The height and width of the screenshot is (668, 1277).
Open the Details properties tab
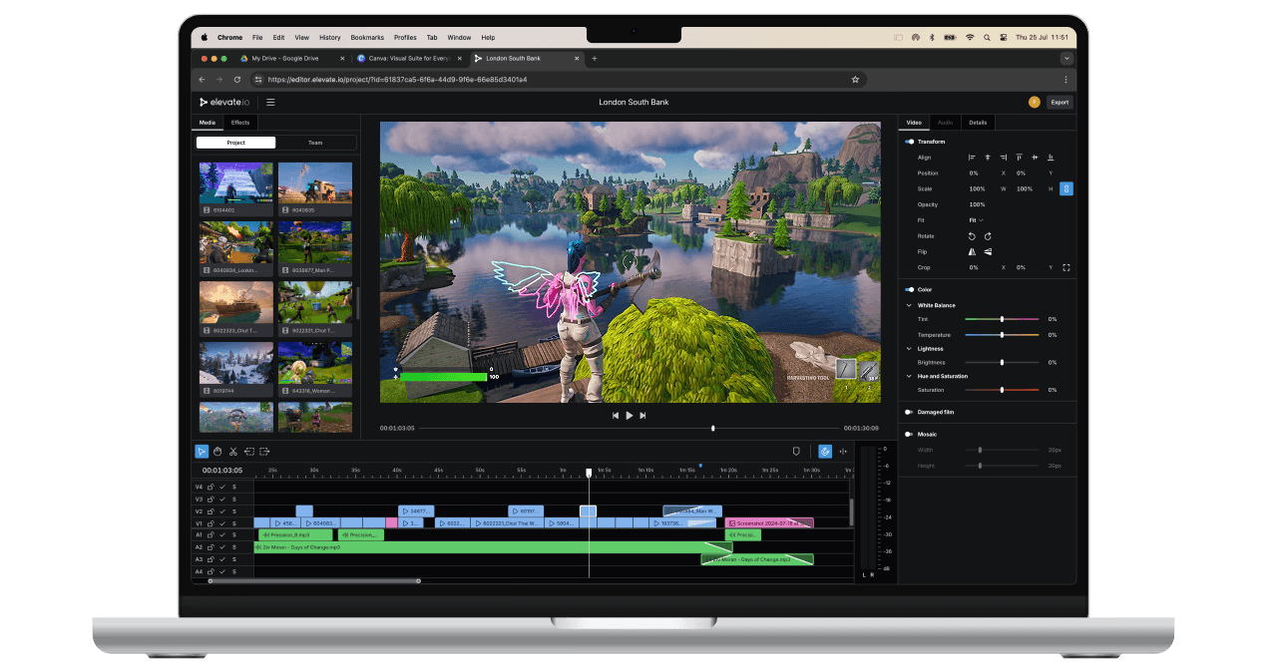978,123
